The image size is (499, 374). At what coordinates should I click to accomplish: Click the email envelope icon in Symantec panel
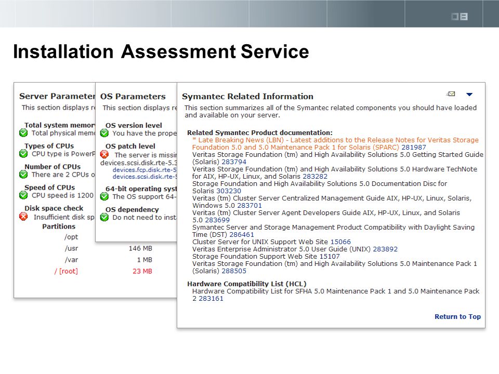(x=451, y=94)
